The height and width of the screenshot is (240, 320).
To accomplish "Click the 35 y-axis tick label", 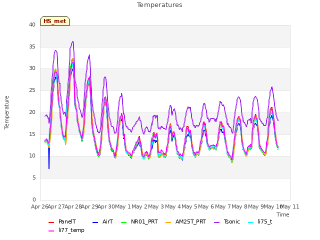I will (32, 46).
